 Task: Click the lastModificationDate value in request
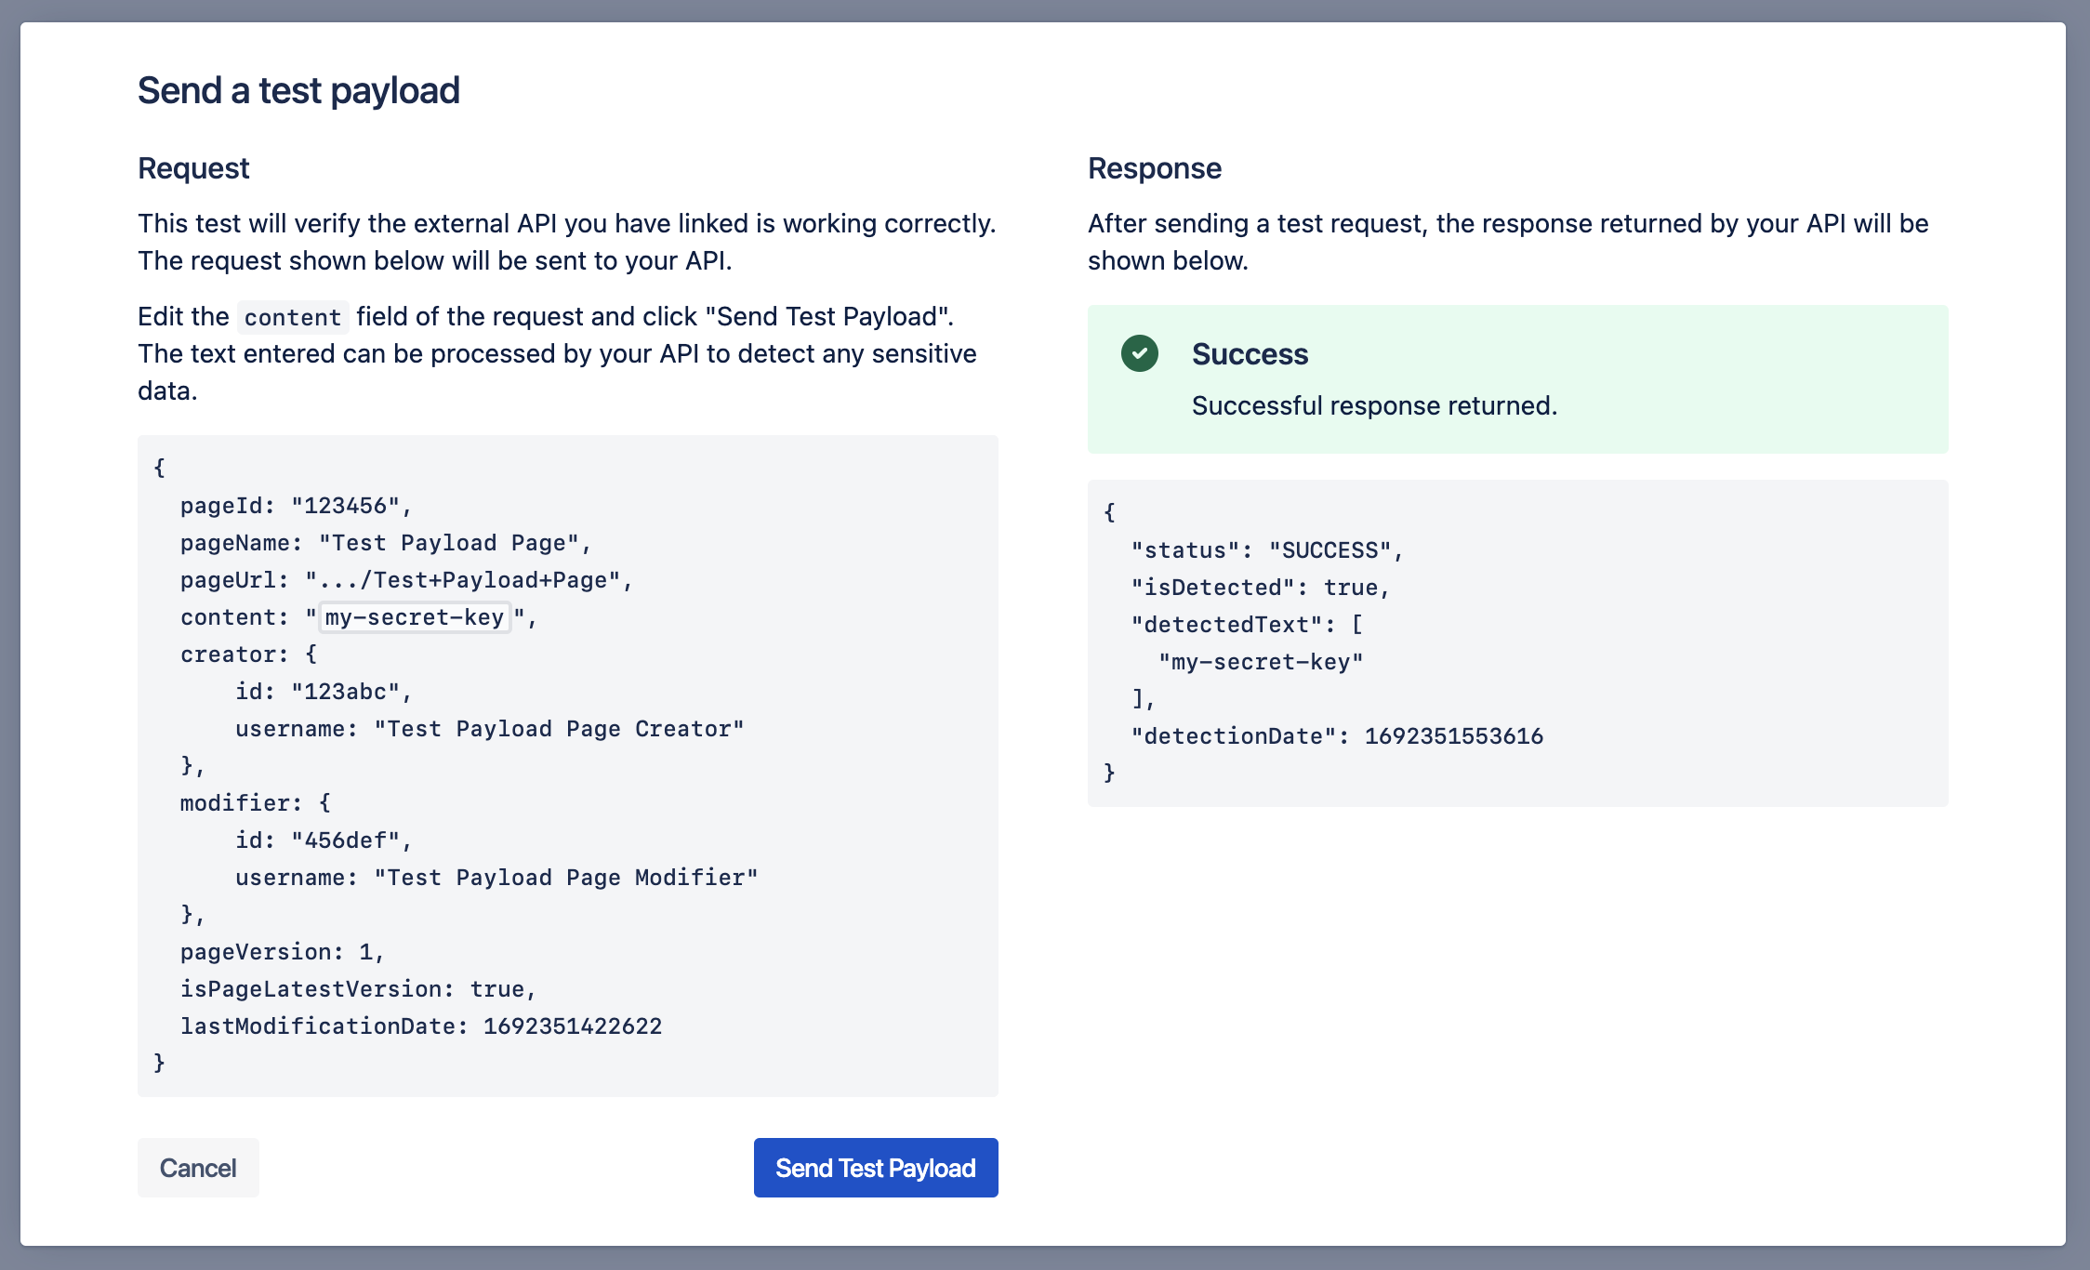(572, 1026)
